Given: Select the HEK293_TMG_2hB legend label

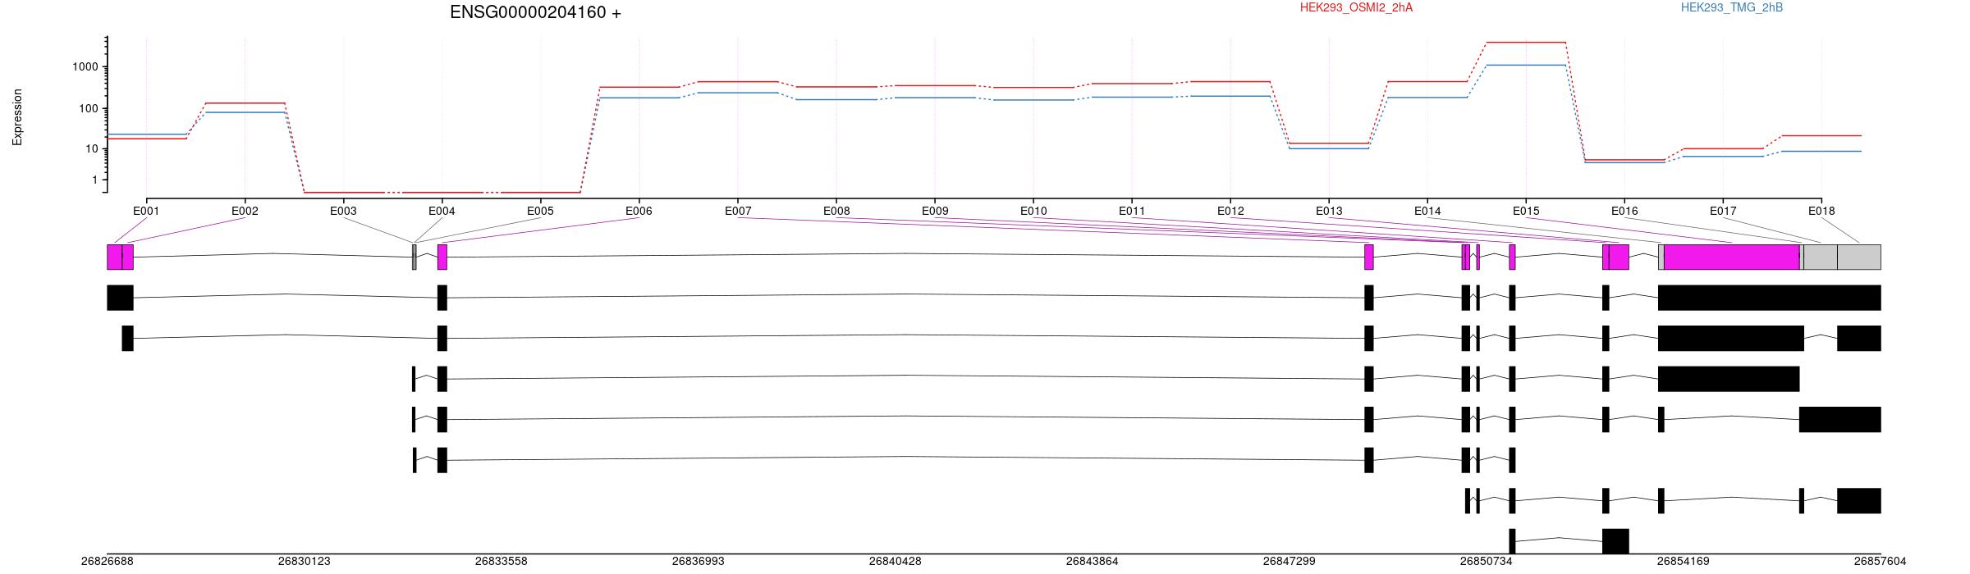Looking at the screenshot, I should click(x=1731, y=7).
